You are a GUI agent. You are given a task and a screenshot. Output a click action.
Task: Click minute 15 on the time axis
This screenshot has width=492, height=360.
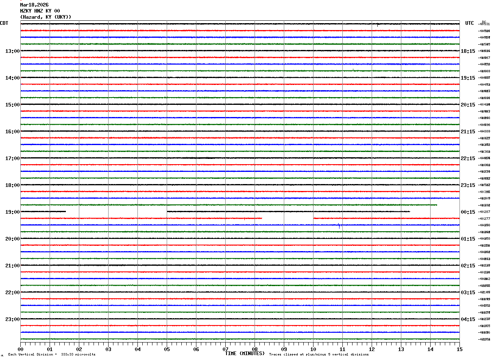coord(459,349)
